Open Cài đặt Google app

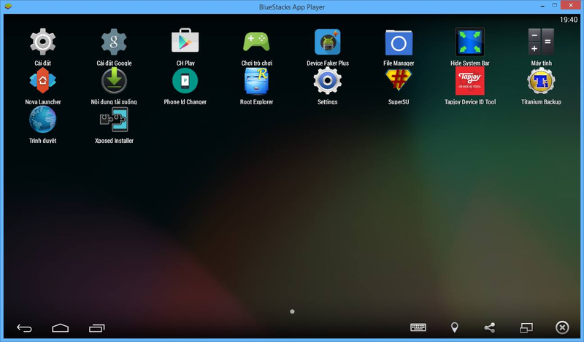pos(114,42)
